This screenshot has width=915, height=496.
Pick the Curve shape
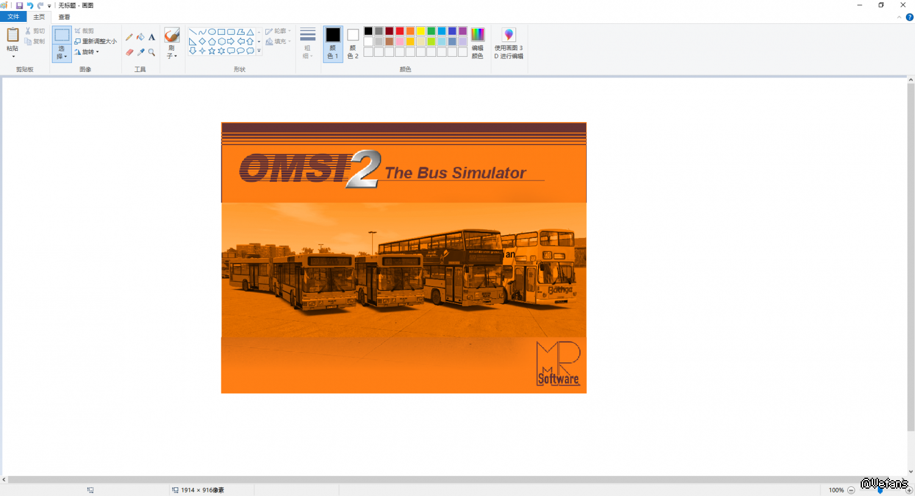[203, 32]
